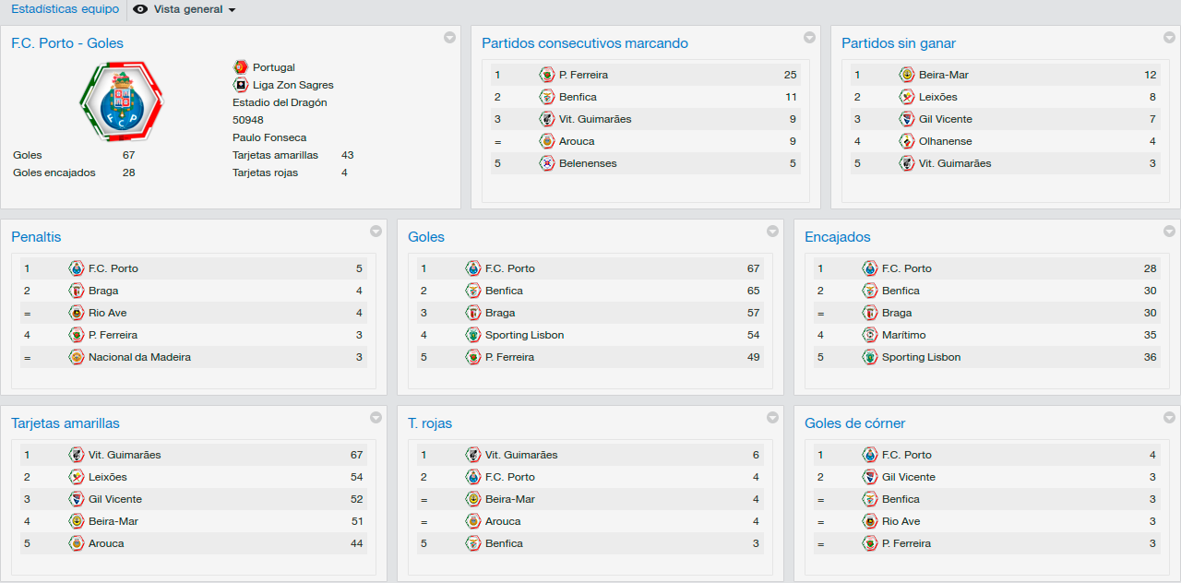Click Gil Vicente badge in Goles de córner
Viewport: 1181px width, 583px height.
[x=870, y=477]
